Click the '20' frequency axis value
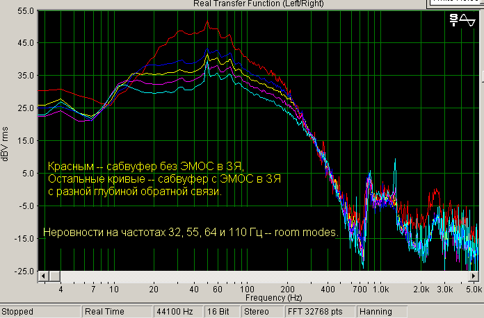The image size is (484, 318). (154, 290)
